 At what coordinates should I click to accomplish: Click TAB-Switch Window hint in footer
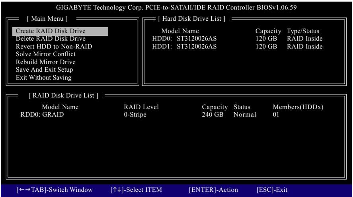[x=55, y=190]
